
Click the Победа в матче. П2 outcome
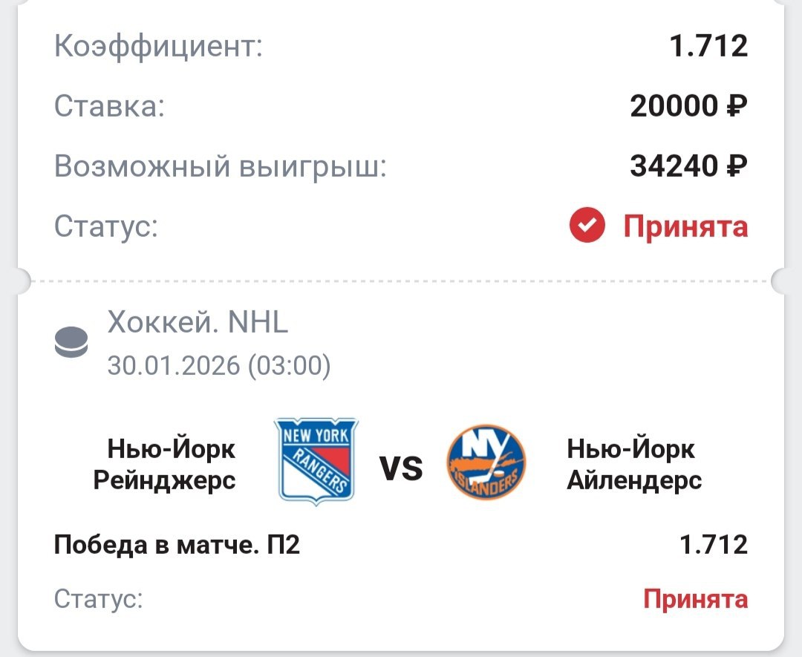(x=177, y=546)
